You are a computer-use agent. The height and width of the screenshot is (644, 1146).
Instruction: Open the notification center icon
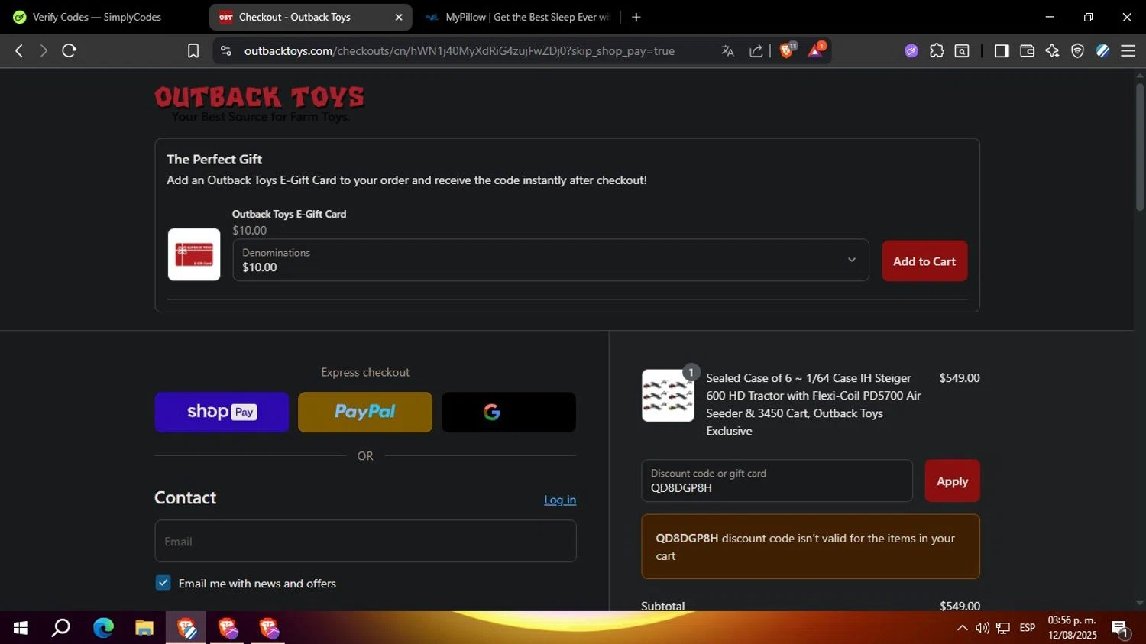tap(1120, 629)
